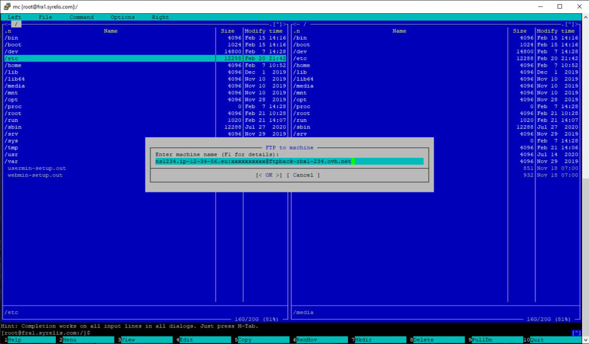
Task: Sort right panel by Modify time header
Action: pos(556,31)
